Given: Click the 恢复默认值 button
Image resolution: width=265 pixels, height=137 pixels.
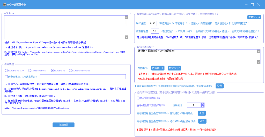Looking at the screenshot, I should point(254,17).
